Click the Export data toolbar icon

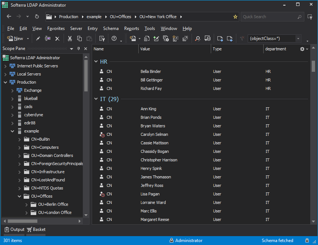[x=220, y=38]
